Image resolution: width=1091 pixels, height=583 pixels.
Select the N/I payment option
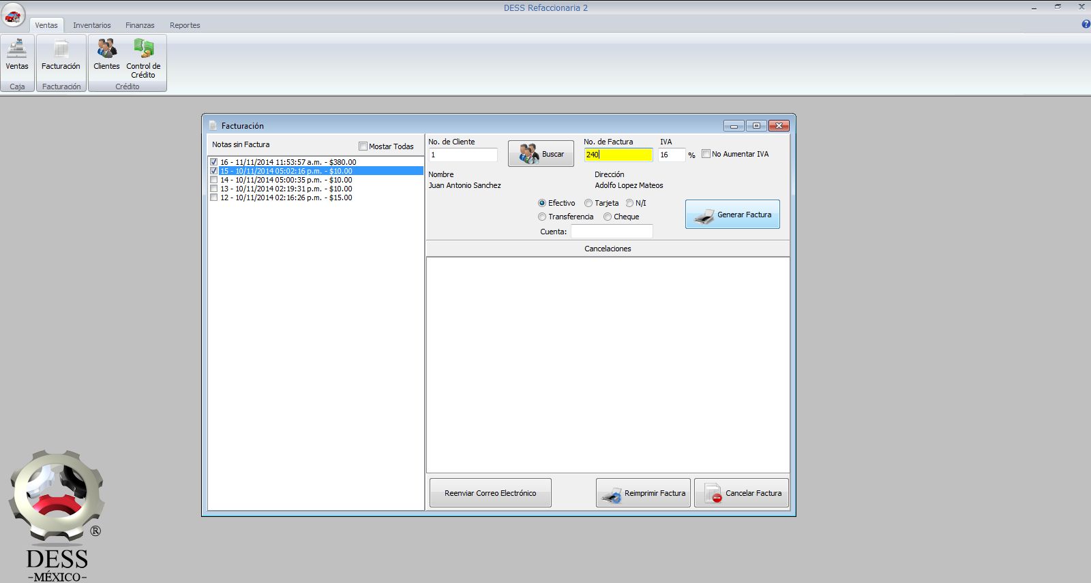coord(629,203)
